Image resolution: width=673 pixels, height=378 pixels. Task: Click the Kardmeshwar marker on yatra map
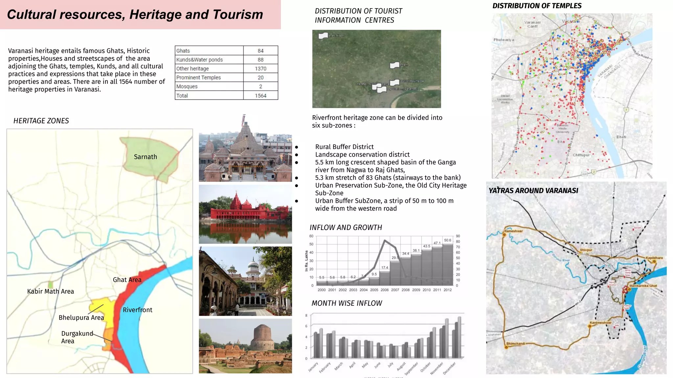[590, 326]
